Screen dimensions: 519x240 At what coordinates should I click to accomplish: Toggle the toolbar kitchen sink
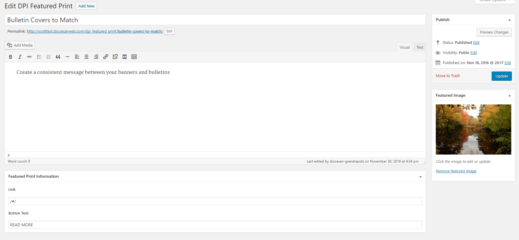pos(134,57)
